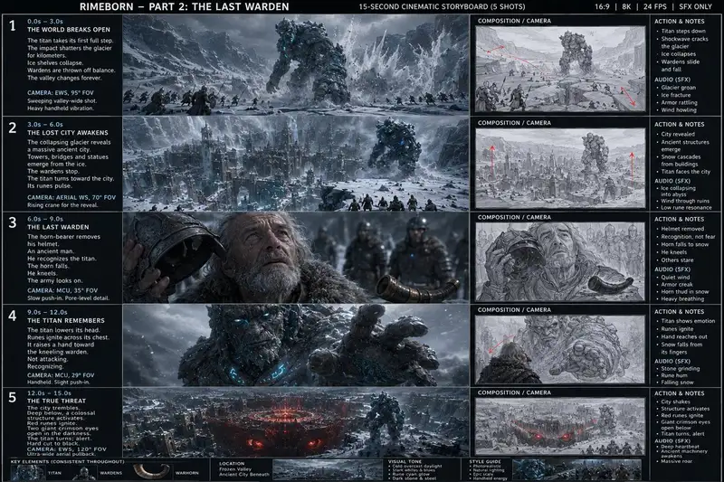Click the 'LOCATION' heading in the bottom strip
This screenshot has width=724, height=482.
[232, 464]
